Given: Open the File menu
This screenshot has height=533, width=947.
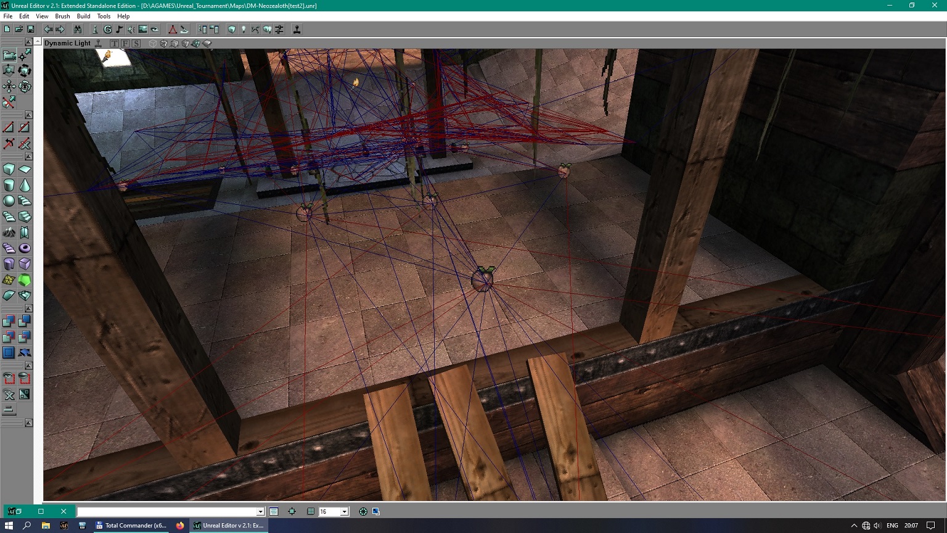Looking at the screenshot, I should pos(8,16).
